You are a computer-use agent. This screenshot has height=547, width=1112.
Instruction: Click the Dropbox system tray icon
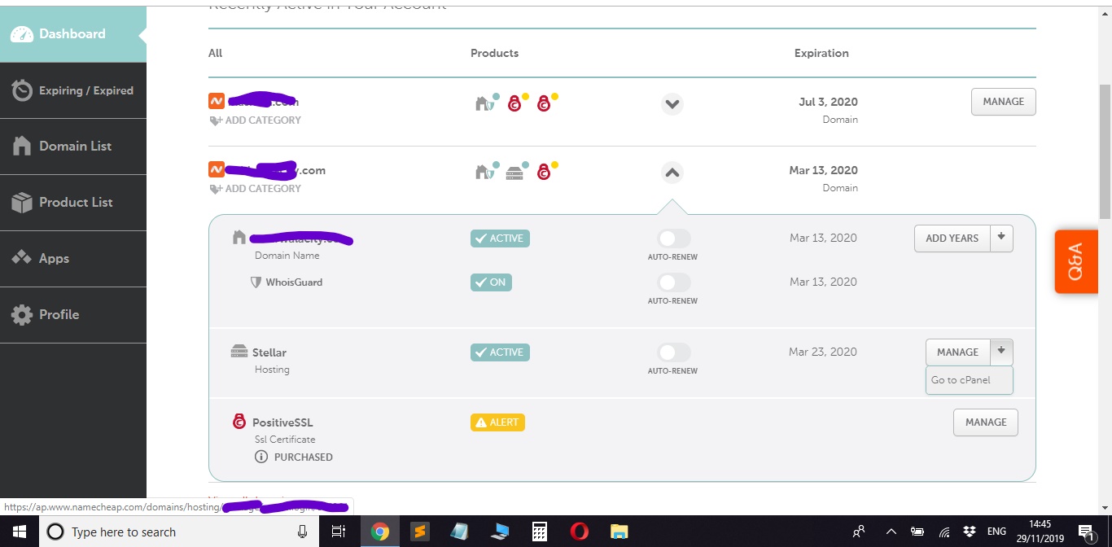pos(969,532)
